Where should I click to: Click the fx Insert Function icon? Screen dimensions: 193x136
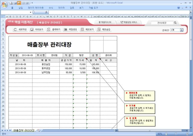click(x=46, y=12)
